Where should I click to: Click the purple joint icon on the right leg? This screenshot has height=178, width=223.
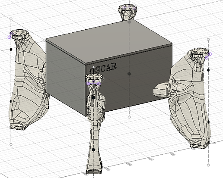[x=208, y=56]
